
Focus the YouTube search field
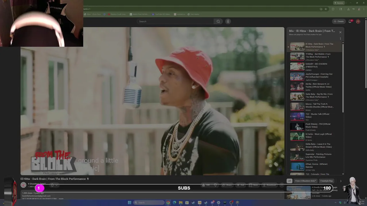coord(175,21)
